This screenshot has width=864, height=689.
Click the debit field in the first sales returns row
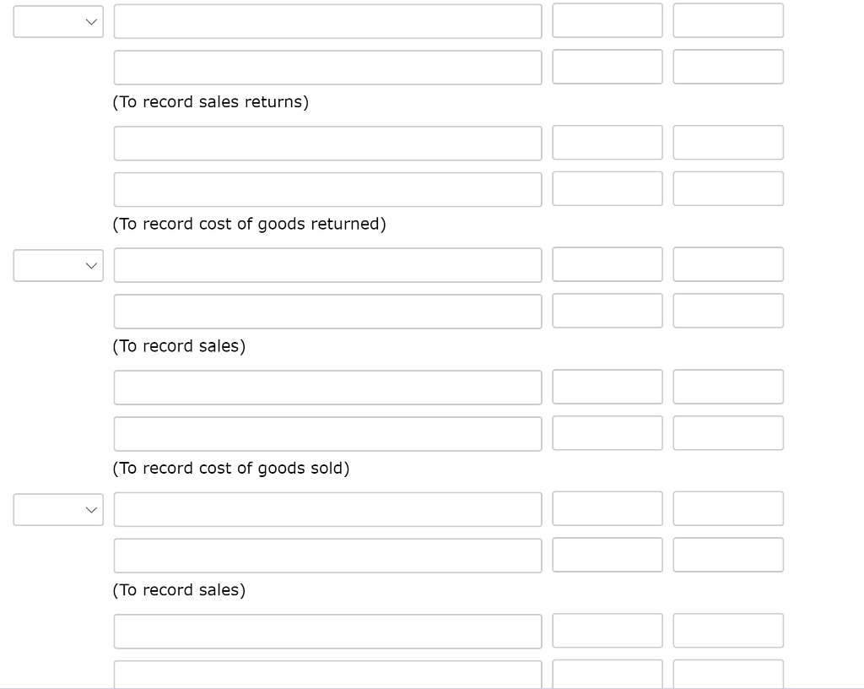607,21
